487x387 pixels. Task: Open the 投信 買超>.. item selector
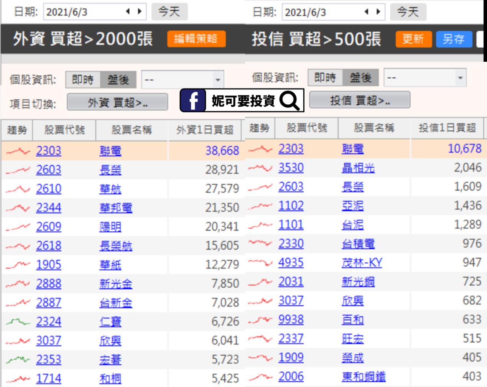[x=360, y=100]
